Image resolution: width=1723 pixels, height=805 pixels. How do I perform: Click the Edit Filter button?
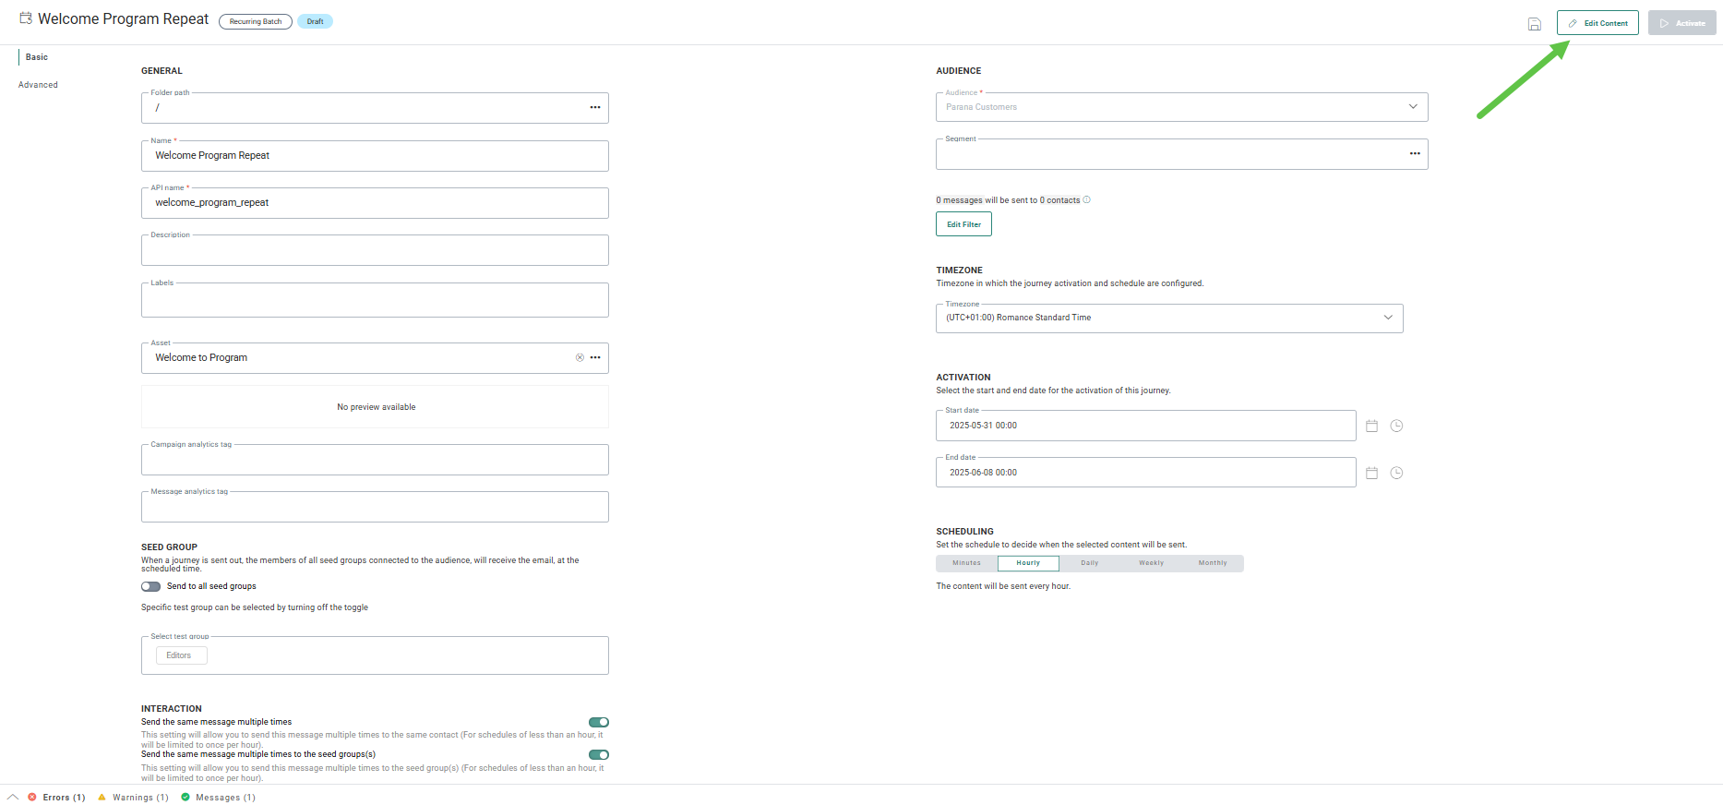pos(963,224)
